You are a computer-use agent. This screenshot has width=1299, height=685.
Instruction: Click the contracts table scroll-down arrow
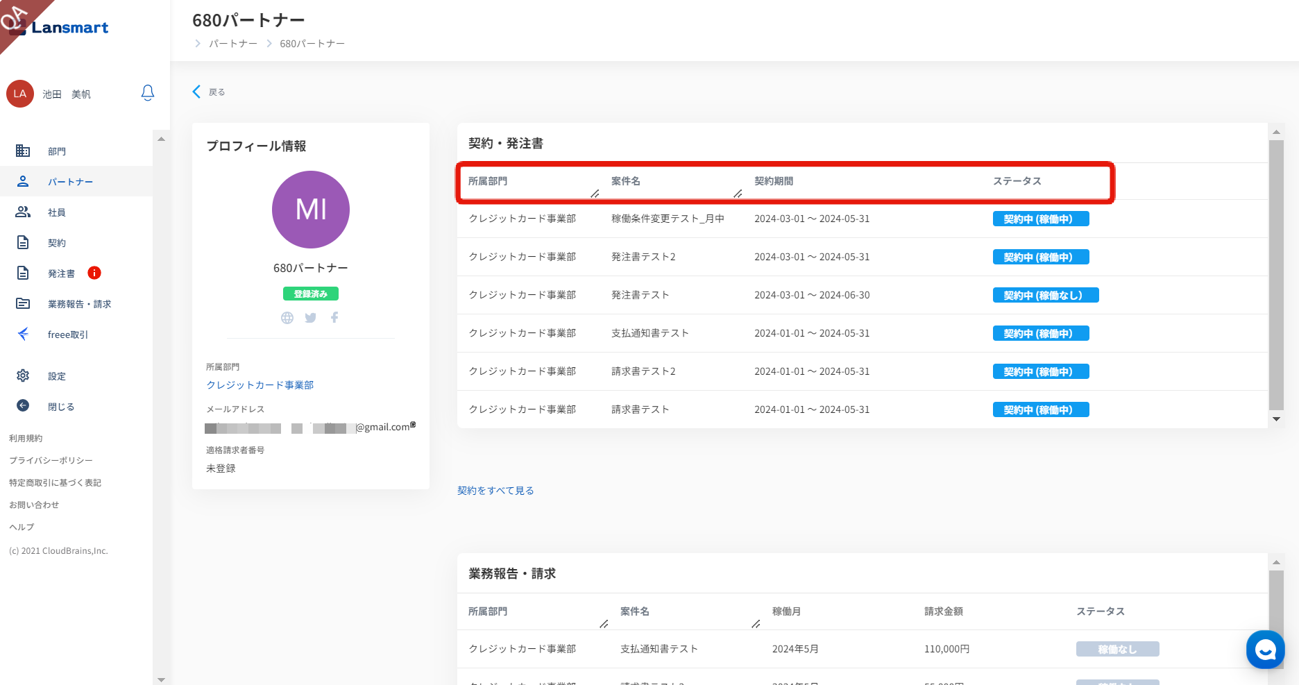(1275, 419)
